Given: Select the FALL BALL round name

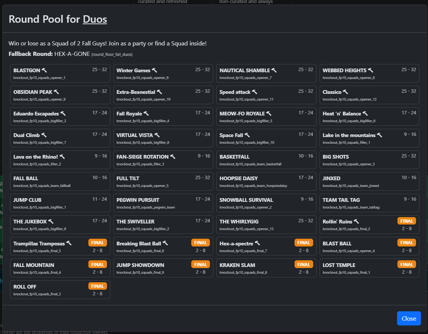Looking at the screenshot, I should coord(26,178).
